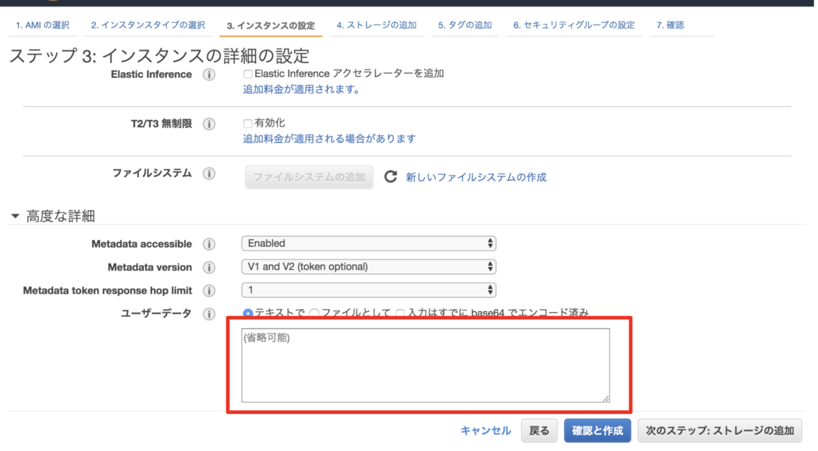Open info icon for Metadata token response hop limit

click(x=209, y=291)
